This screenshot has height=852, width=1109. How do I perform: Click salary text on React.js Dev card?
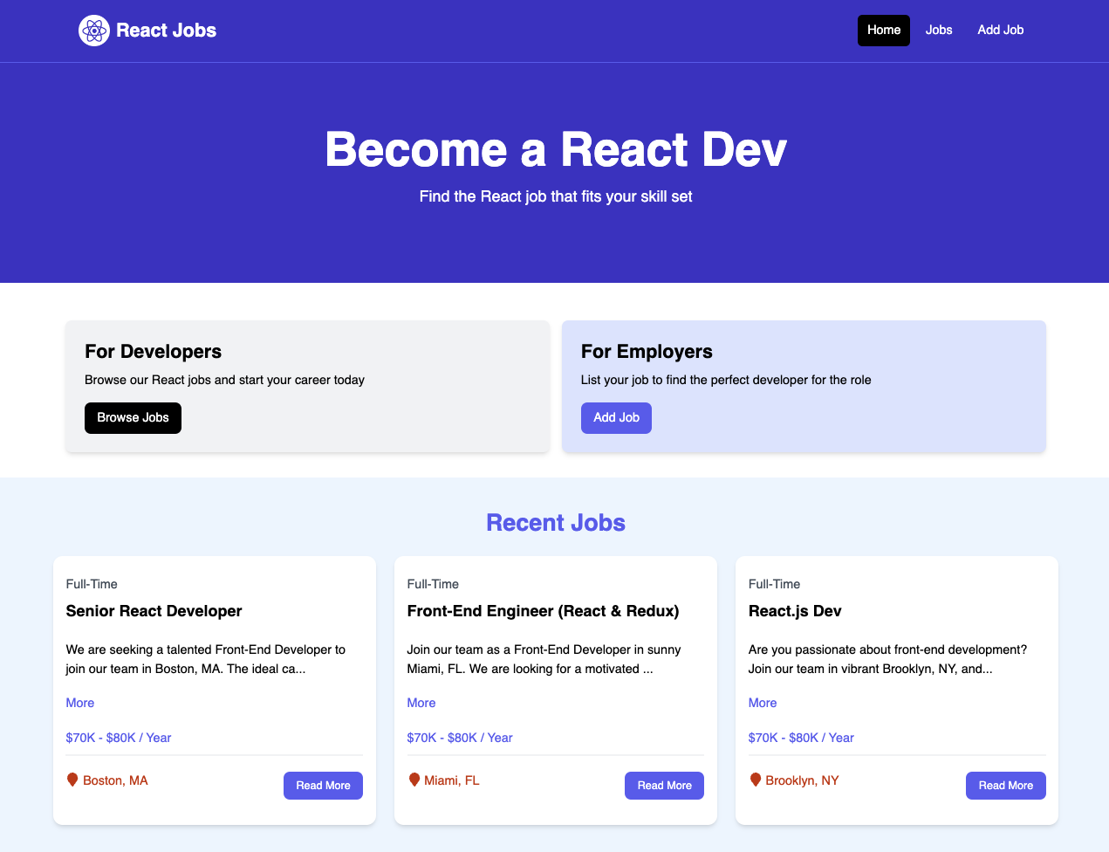click(x=801, y=738)
